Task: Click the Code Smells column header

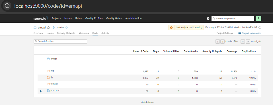Action: click(x=191, y=52)
